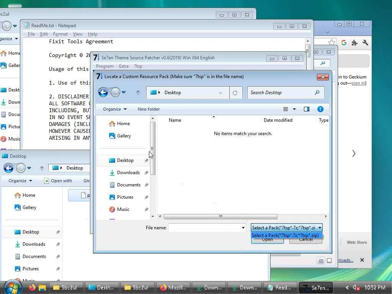Open File Explorer from taskbar quick launch
The image size is (392, 294).
42,287
